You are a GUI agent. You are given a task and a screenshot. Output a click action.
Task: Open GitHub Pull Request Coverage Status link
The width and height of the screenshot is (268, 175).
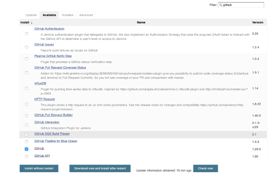point(60,68)
